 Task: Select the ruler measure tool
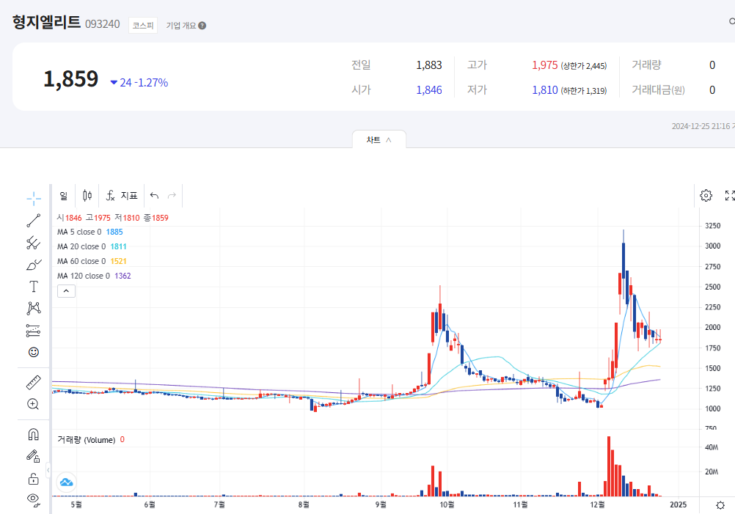[33, 383]
